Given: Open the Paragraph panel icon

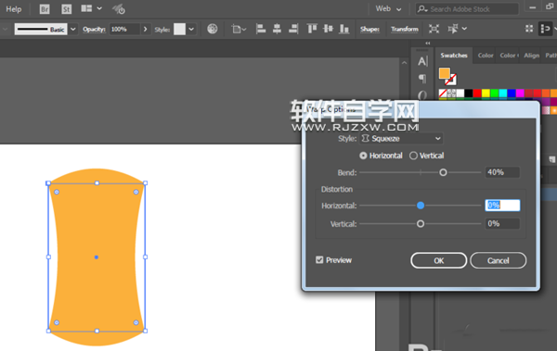Looking at the screenshot, I should [422, 79].
